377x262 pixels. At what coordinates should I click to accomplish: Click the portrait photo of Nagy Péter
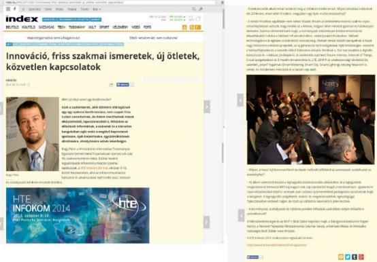point(33,134)
